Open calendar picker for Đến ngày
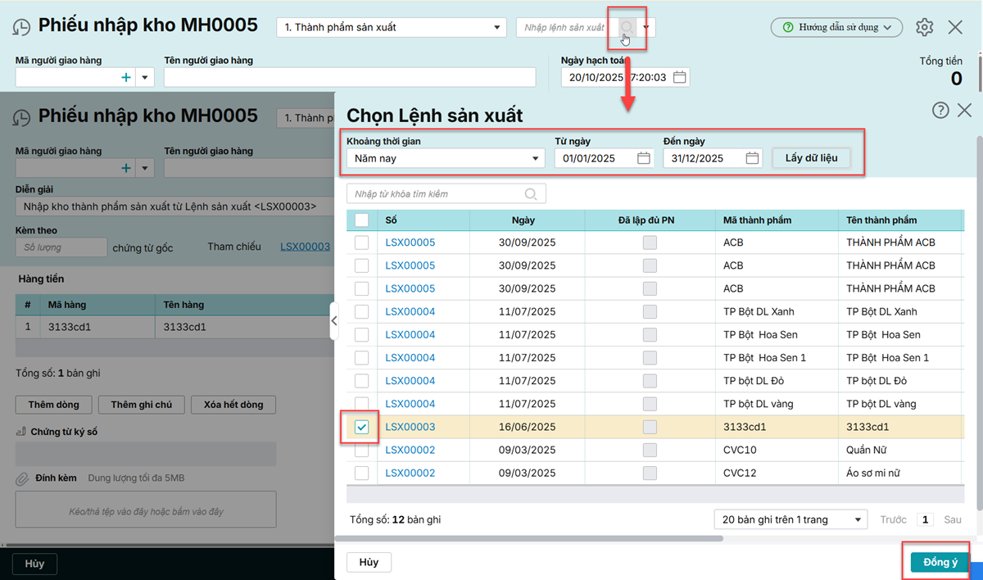This screenshot has width=983, height=580. (x=752, y=158)
